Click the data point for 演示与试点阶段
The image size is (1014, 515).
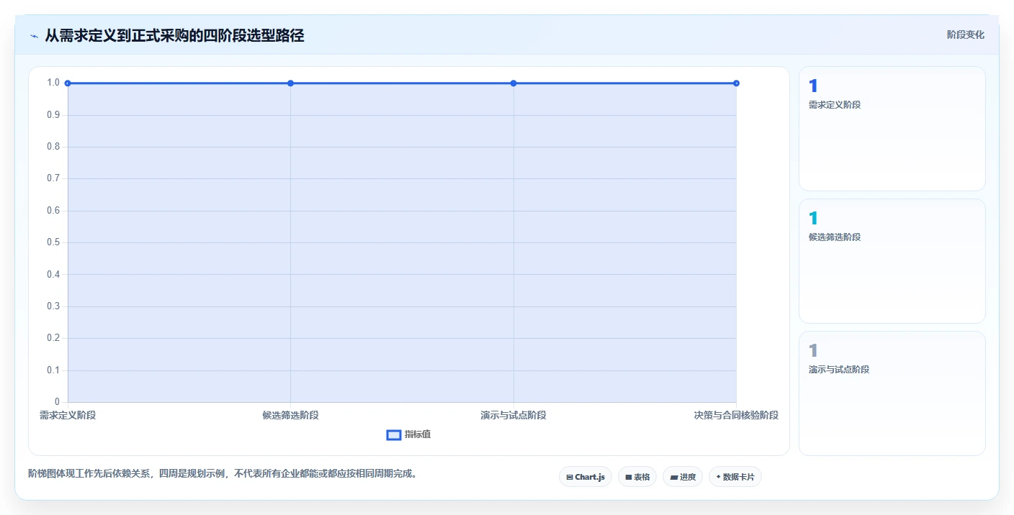click(513, 83)
